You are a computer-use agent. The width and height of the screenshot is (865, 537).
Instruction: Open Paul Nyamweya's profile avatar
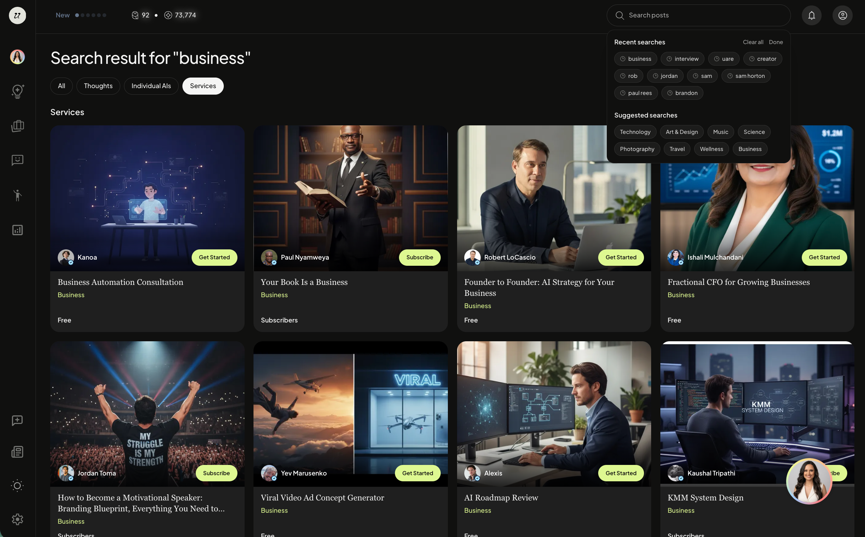tap(269, 257)
